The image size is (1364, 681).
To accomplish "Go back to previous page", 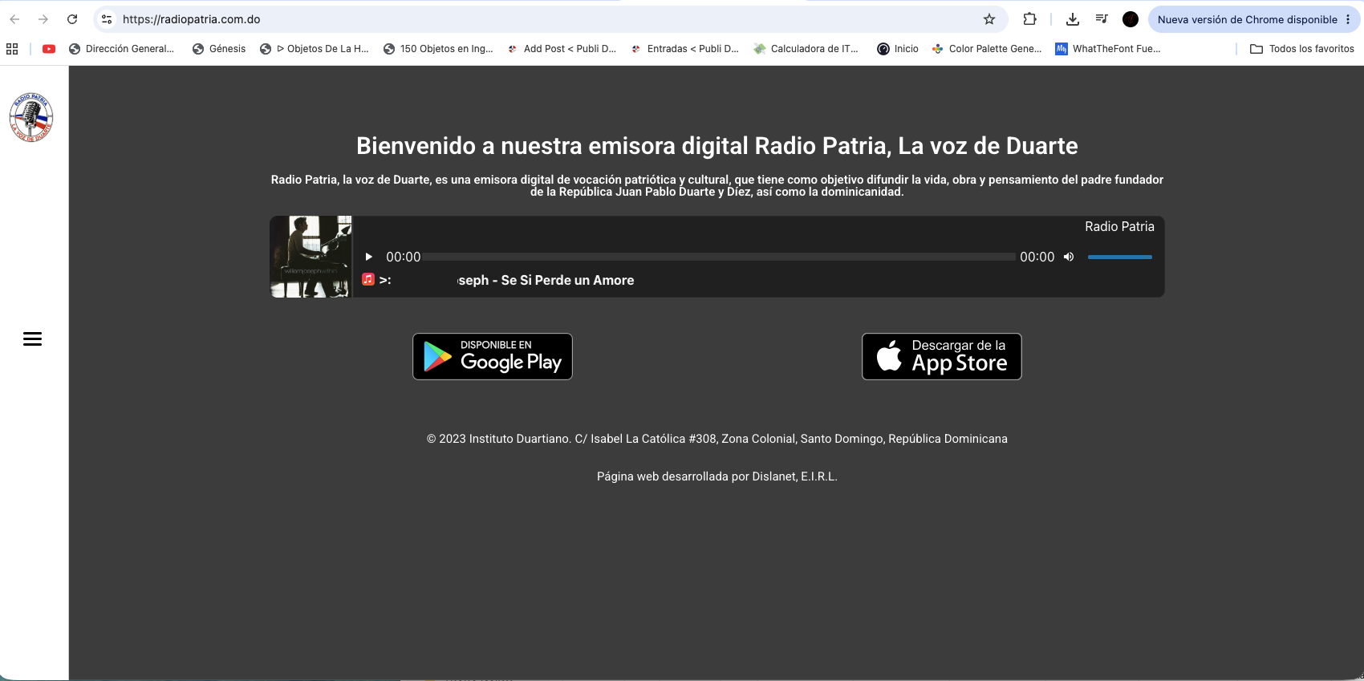I will [14, 19].
